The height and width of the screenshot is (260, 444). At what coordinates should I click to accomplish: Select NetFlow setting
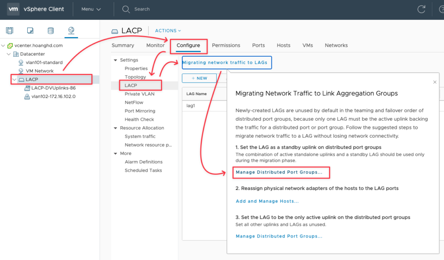click(134, 102)
